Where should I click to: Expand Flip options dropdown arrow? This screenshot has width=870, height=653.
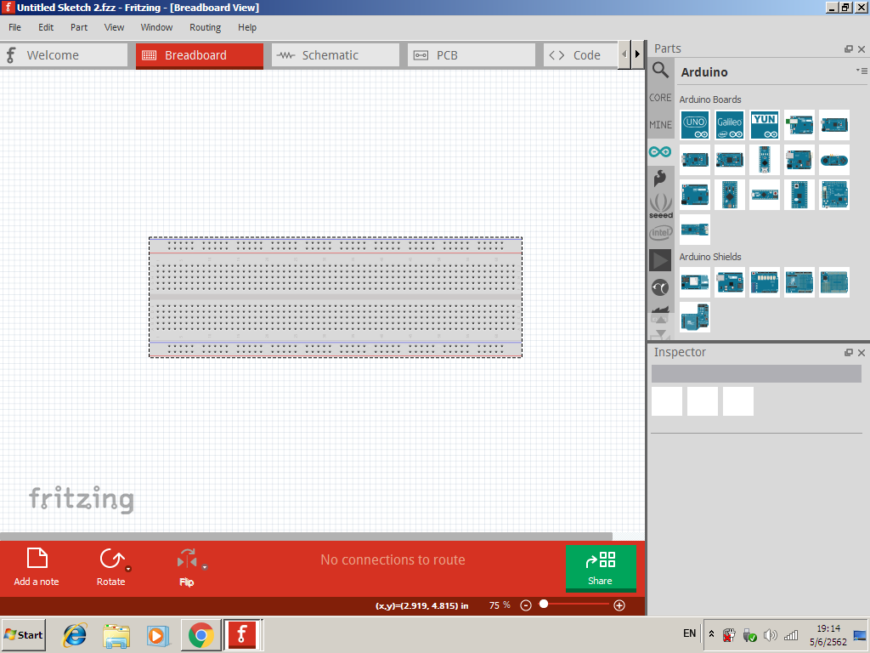[204, 567]
